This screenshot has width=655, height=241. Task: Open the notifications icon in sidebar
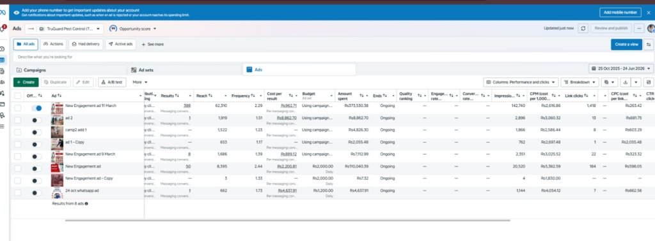3,29
